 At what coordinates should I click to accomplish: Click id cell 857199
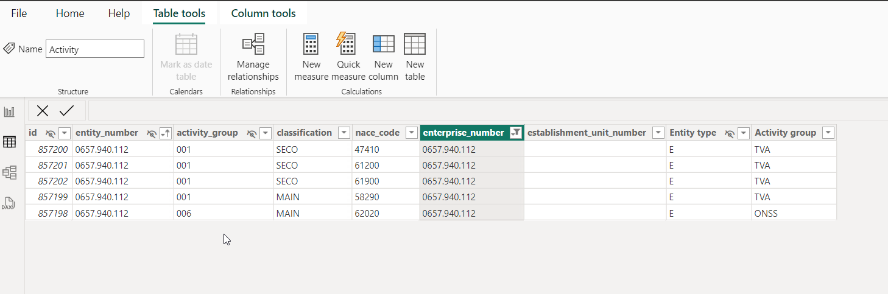coord(49,197)
